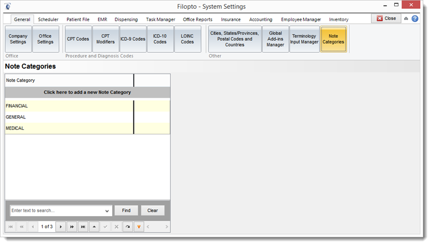This screenshot has width=431, height=245.
Task: Click the Filopto app logo icon
Action: pyautogui.click(x=8, y=6)
